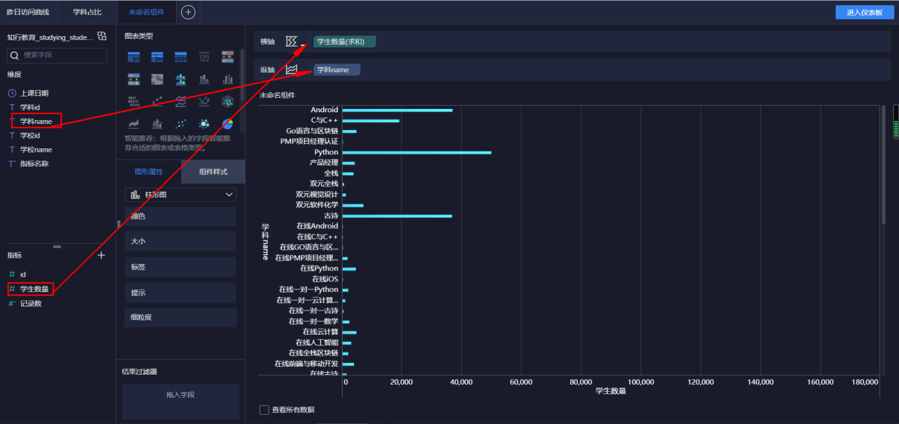This screenshot has height=424, width=899.
Task: Select the 学校id dimension field
Action: coord(30,135)
